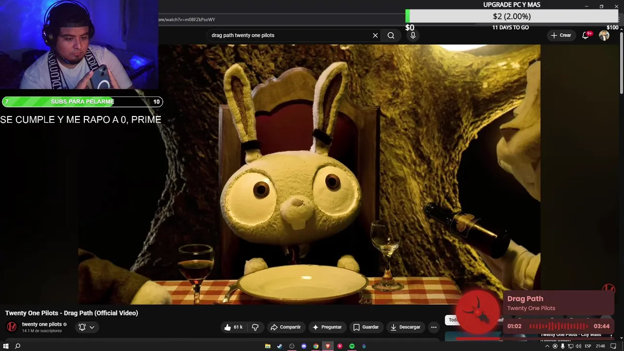Click the 14.1 M de suscriptores text
Image resolution: width=624 pixels, height=351 pixels.
pyautogui.click(x=42, y=331)
